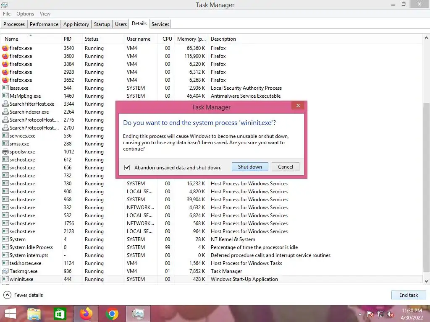Click the System Idle Process icon
430x322 pixels.
click(x=5, y=247)
